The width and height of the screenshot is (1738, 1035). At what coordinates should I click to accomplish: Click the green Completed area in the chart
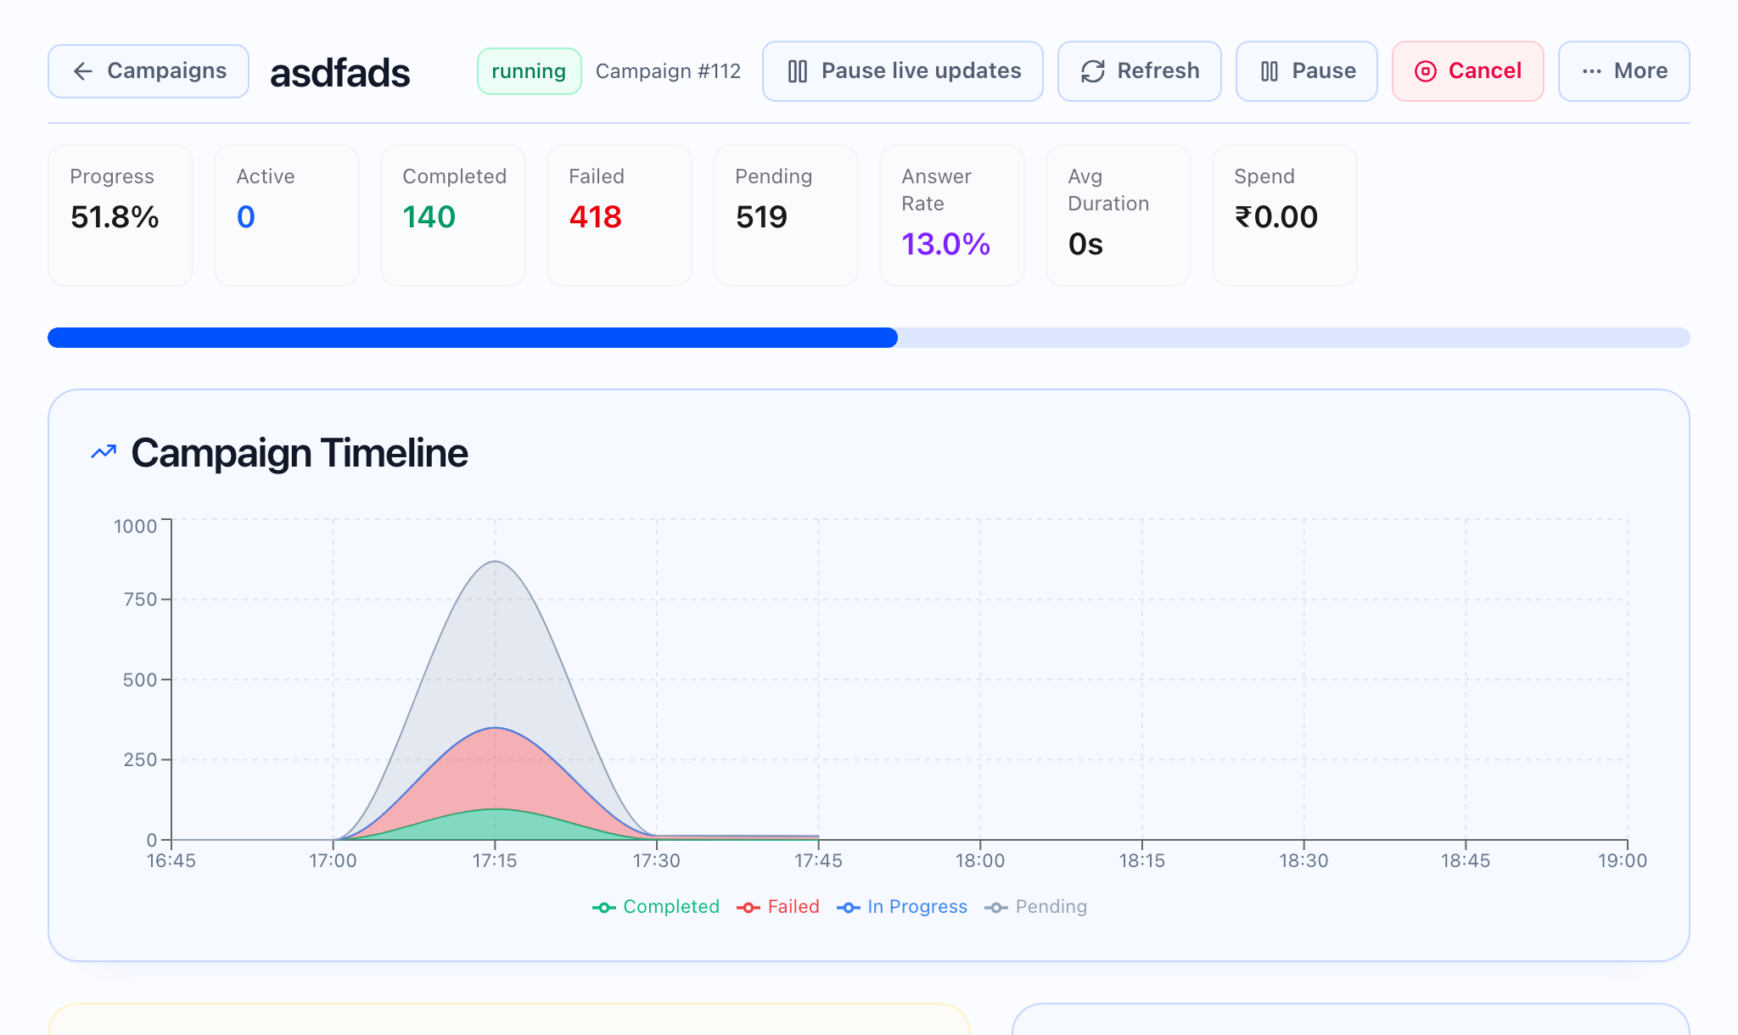click(x=495, y=825)
